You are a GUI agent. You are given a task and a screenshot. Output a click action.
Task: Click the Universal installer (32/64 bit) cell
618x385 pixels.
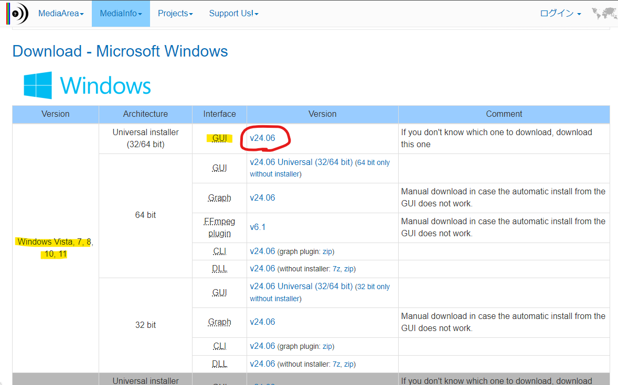click(x=145, y=138)
